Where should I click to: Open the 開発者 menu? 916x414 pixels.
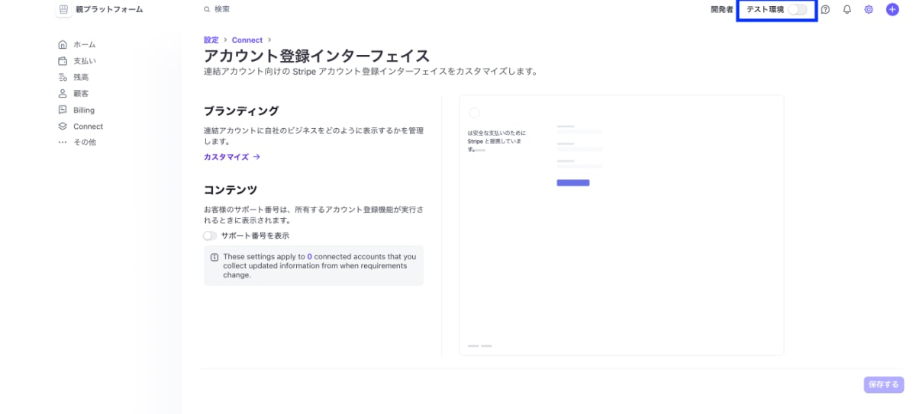(721, 10)
